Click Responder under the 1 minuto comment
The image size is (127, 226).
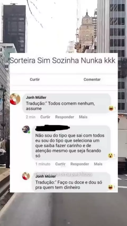coord(80,164)
